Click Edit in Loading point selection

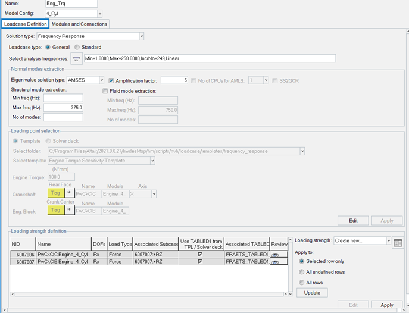click(353, 220)
